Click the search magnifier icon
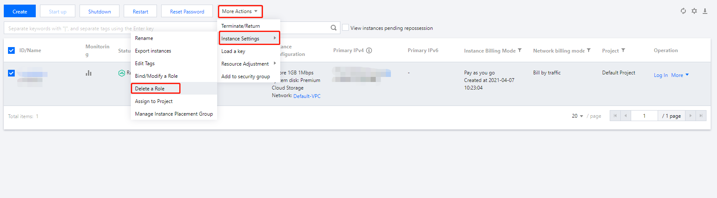Screen dimensions: 717x198 click(334, 28)
